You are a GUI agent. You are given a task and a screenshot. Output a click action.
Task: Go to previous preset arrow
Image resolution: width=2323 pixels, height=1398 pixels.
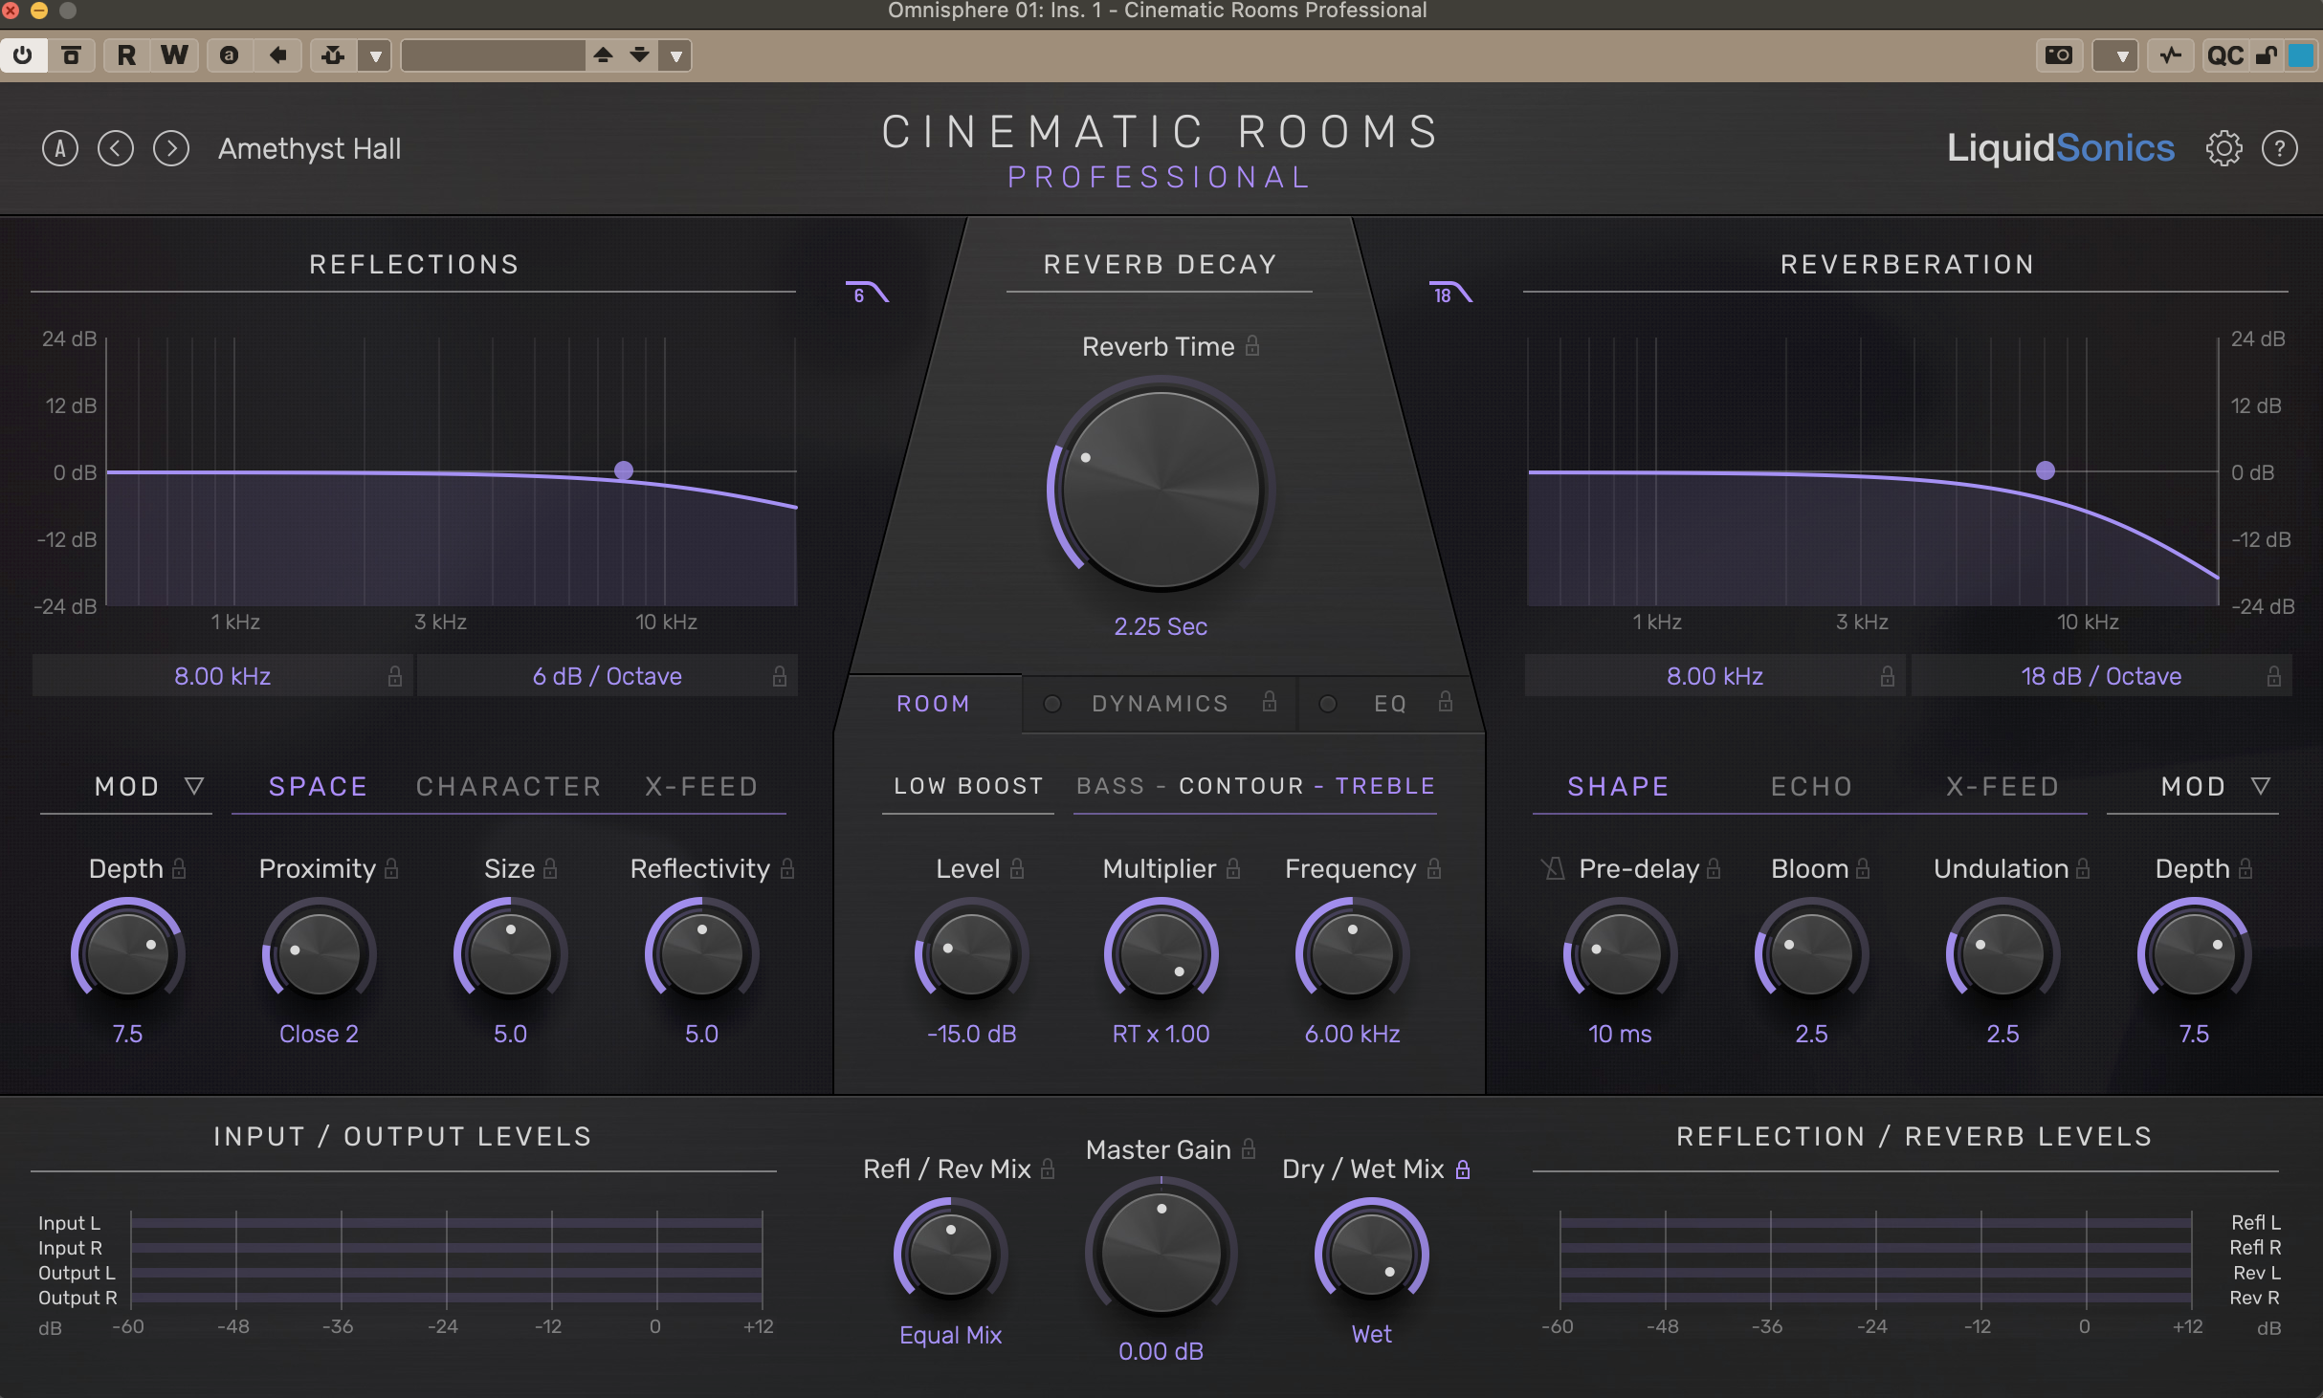(116, 148)
